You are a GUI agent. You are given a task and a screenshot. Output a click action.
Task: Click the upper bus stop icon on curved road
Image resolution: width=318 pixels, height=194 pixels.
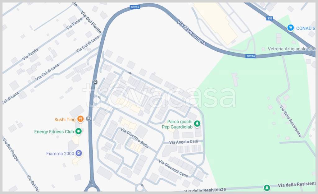tap(95, 82)
